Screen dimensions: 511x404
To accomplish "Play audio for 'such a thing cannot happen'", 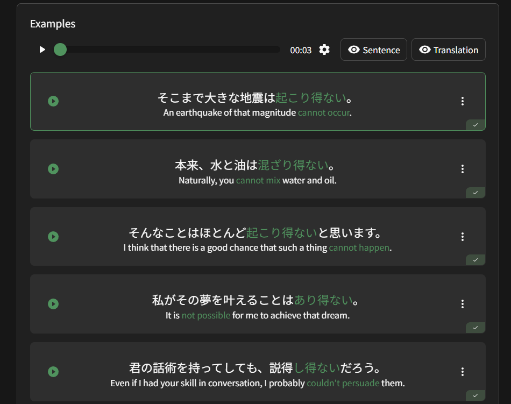I will click(53, 237).
